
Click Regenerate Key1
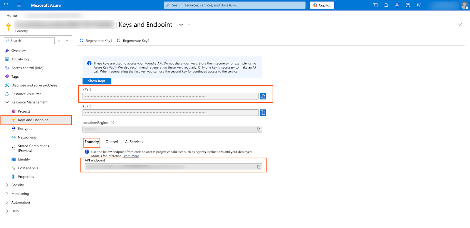[96, 41]
